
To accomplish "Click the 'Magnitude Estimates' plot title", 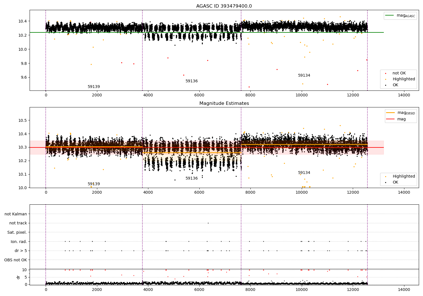I will click(x=224, y=103).
